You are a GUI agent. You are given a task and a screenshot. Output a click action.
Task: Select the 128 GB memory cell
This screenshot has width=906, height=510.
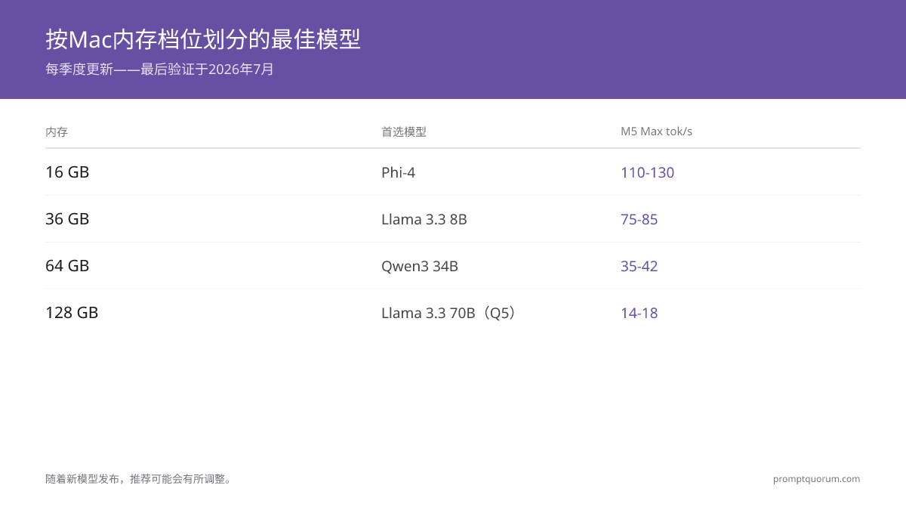point(72,313)
